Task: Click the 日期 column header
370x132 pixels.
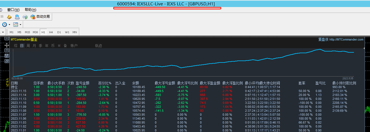Action: (14, 83)
